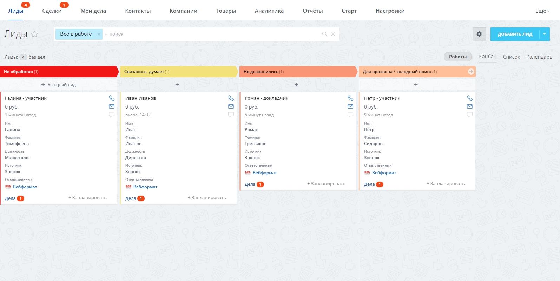Click the Роботы button
Image resolution: width=560 pixels, height=281 pixels.
tap(457, 57)
